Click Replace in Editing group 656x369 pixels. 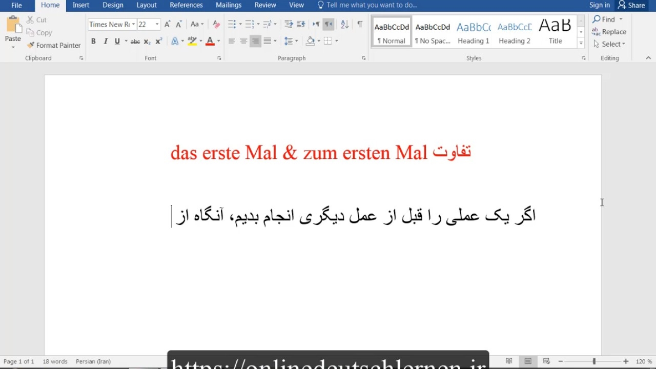click(x=609, y=32)
